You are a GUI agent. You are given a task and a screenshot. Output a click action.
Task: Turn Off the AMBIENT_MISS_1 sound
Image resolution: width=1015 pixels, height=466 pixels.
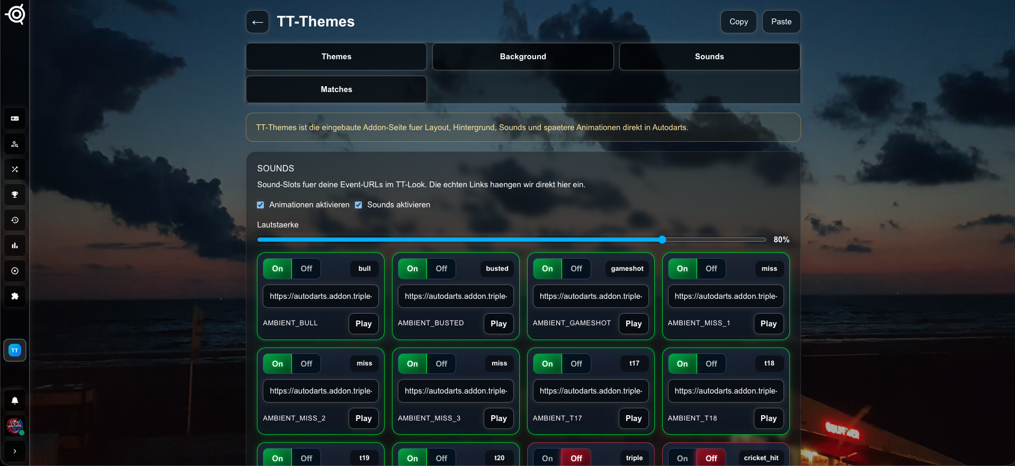[711, 269]
